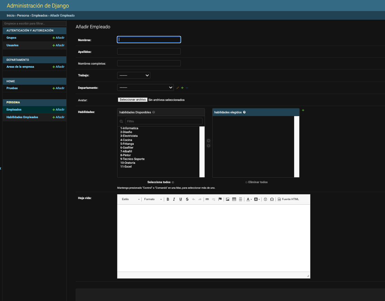This screenshot has height=301, width=385.
Task: Edit the selected Departamento with pencil icon
Action: [x=177, y=87]
